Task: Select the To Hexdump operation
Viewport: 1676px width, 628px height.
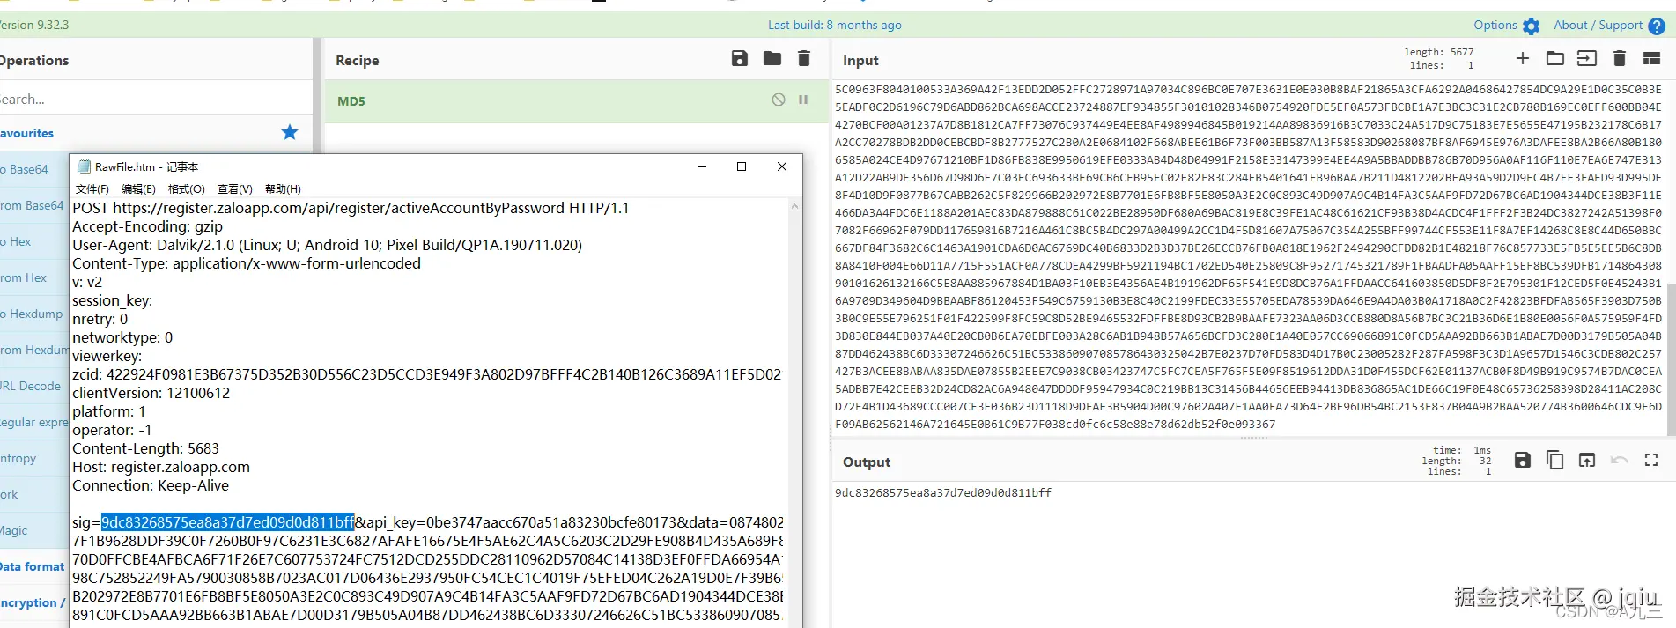Action: (32, 314)
